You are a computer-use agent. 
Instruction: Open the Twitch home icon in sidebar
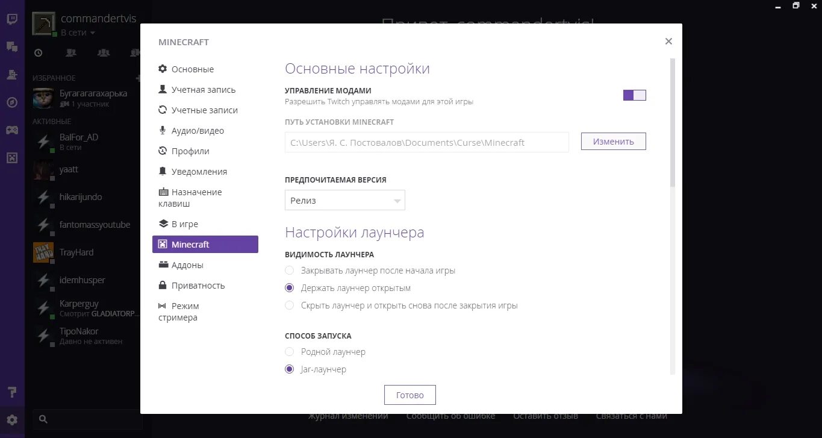pyautogui.click(x=12, y=19)
